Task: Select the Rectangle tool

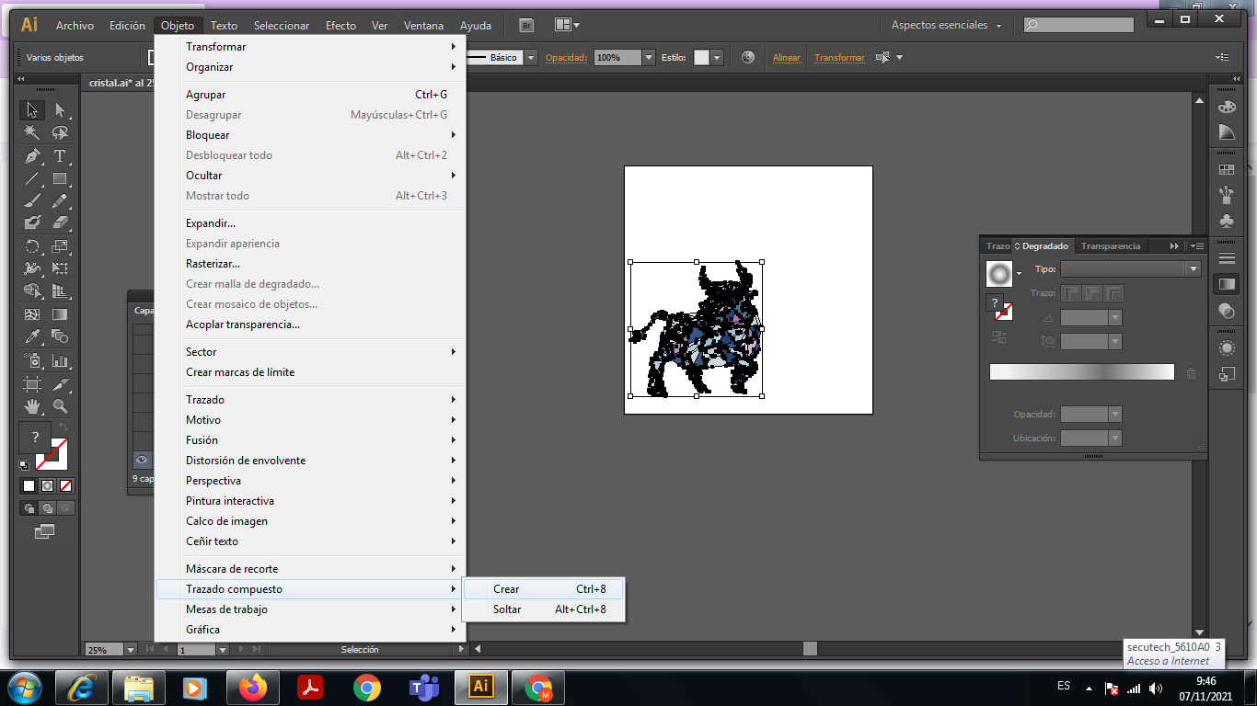Action: point(60,178)
